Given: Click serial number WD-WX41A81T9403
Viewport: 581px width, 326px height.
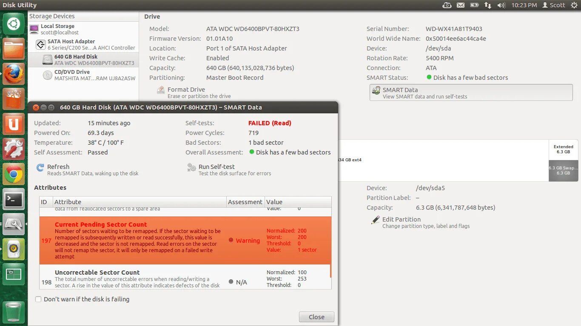Looking at the screenshot, I should click(454, 29).
